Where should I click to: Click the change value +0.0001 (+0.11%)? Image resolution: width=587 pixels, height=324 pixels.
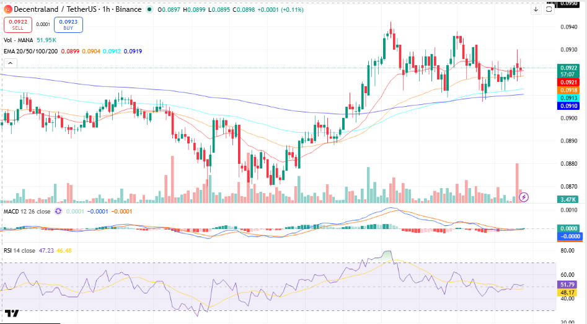[280, 10]
